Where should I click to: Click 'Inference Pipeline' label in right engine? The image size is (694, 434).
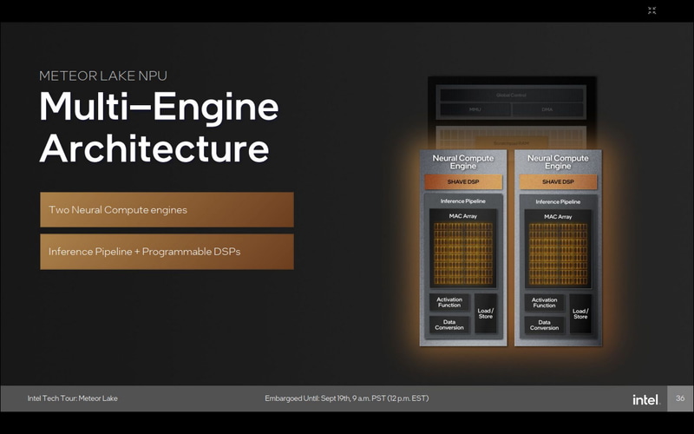tap(558, 201)
